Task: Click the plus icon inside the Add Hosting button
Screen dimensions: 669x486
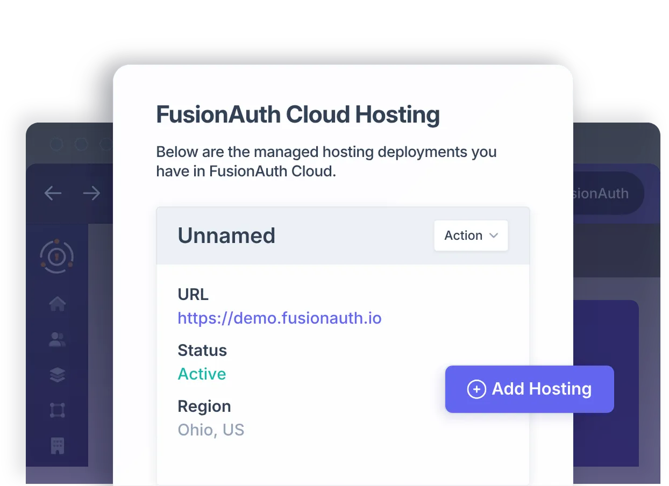Action: (476, 389)
